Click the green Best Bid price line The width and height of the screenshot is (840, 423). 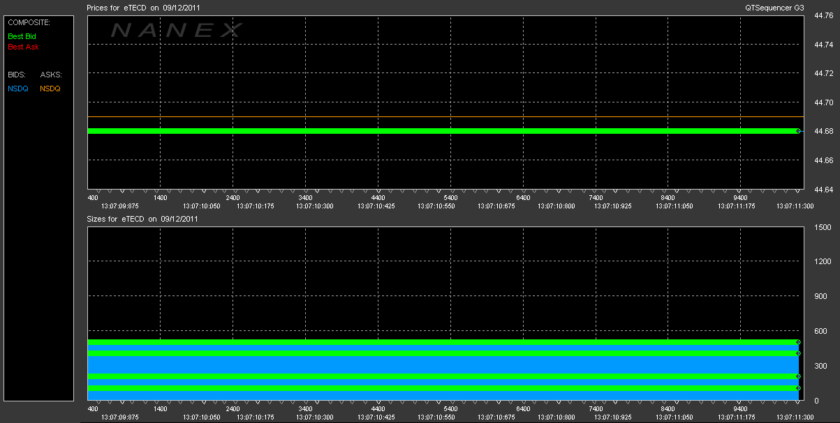[443, 131]
